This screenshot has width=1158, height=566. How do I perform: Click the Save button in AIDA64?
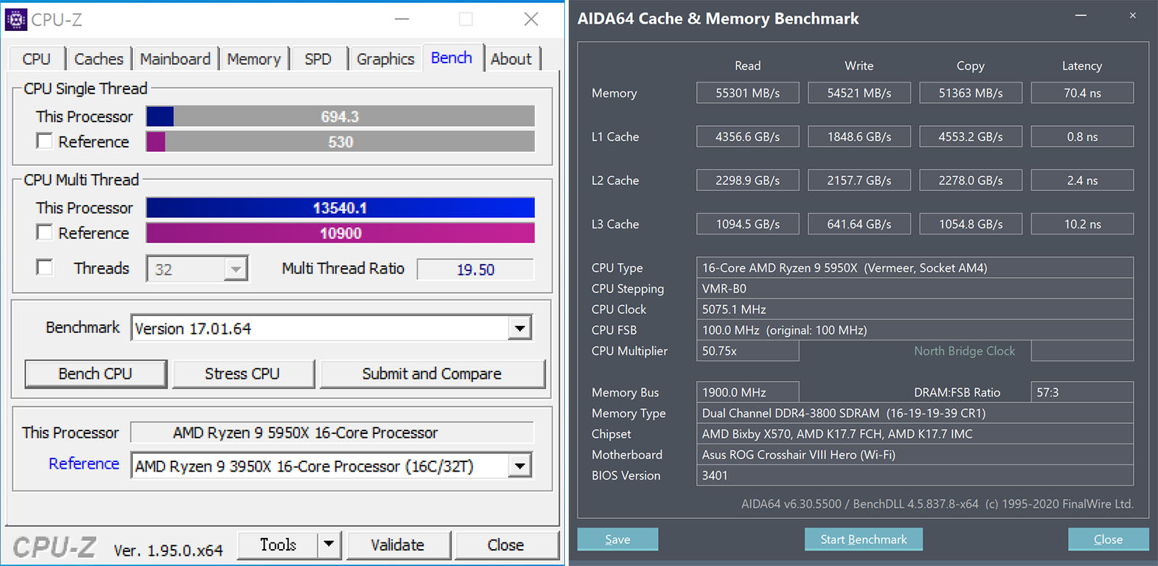tap(617, 539)
